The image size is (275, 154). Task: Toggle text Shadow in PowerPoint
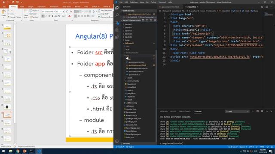(x=52, y=16)
